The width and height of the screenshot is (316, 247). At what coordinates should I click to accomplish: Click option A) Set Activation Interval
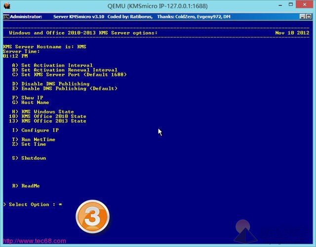click(x=52, y=65)
